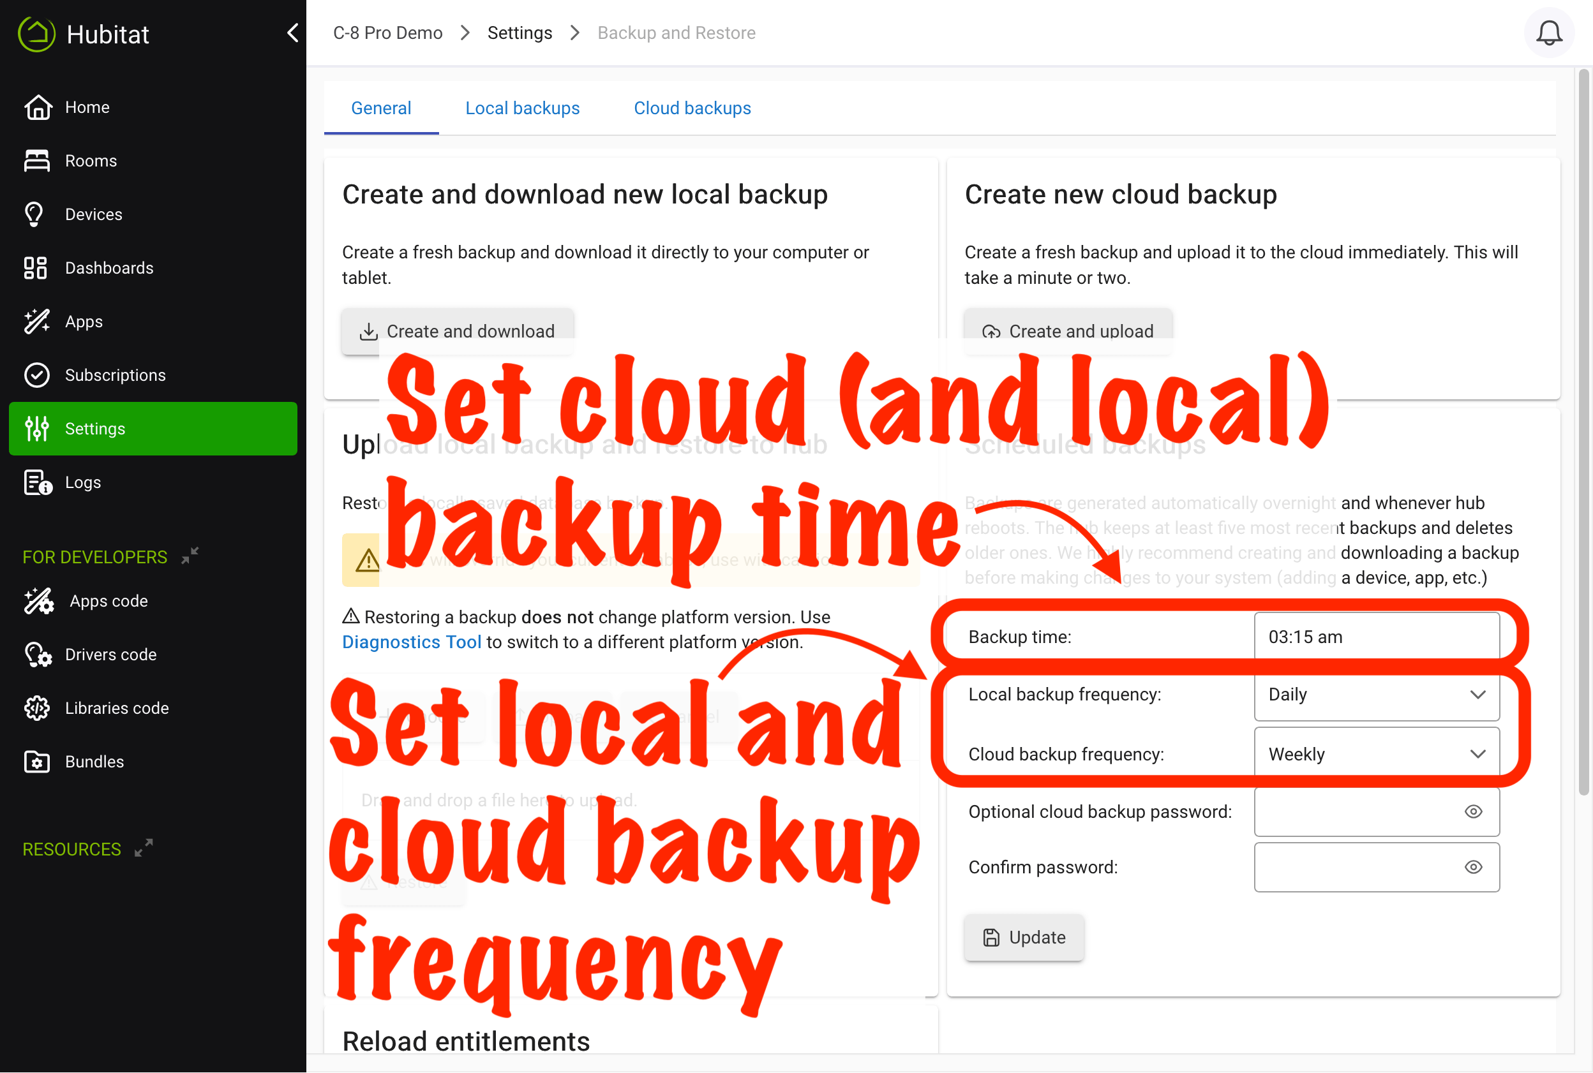Show the confirm password text
Image resolution: width=1593 pixels, height=1073 pixels.
[x=1473, y=867]
